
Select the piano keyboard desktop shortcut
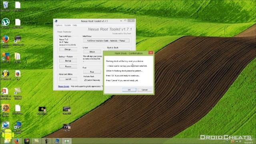[18, 40]
